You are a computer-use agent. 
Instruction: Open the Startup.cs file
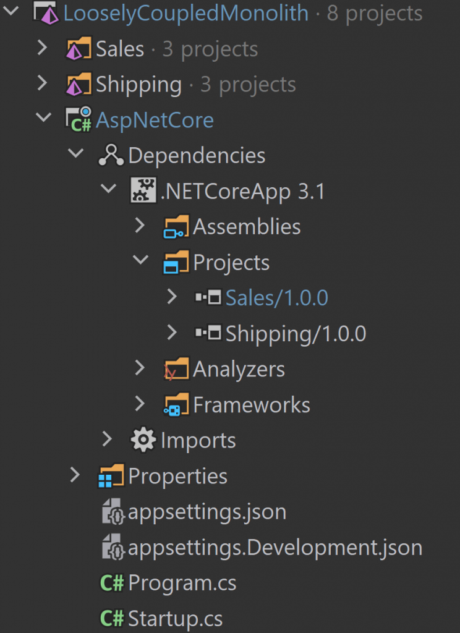coord(161,618)
